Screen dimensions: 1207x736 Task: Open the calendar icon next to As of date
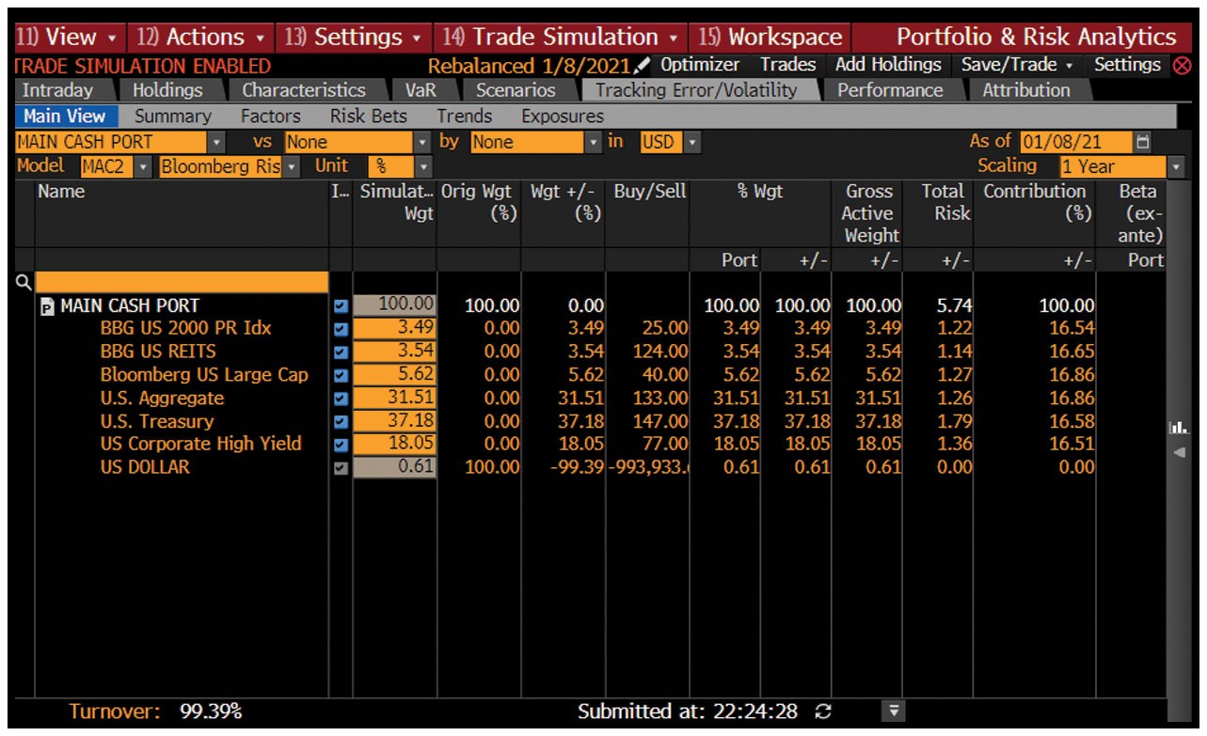pos(1143,142)
